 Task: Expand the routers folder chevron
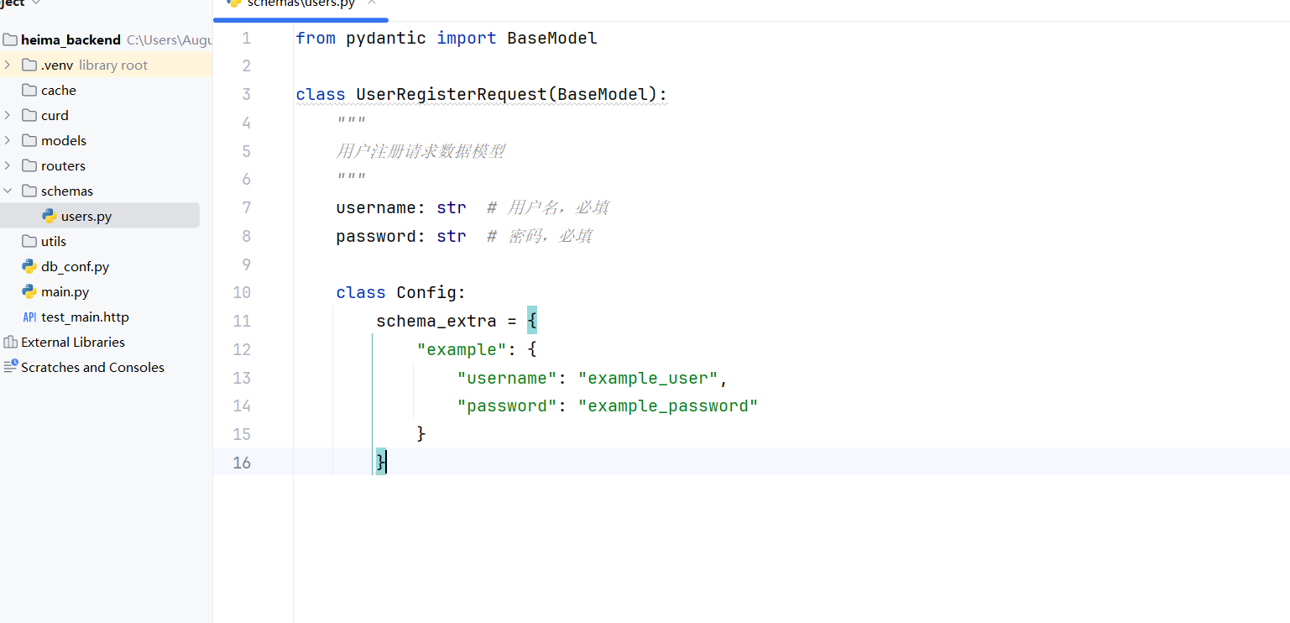click(x=8, y=165)
